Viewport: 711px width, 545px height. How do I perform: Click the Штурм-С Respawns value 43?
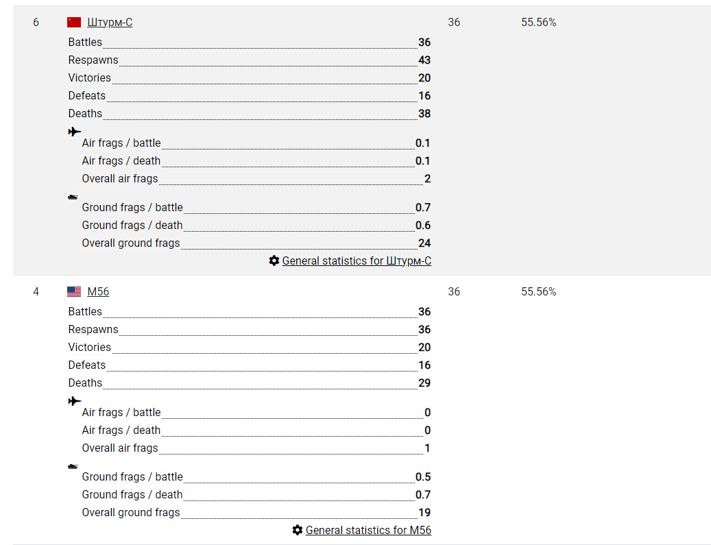[x=424, y=60]
